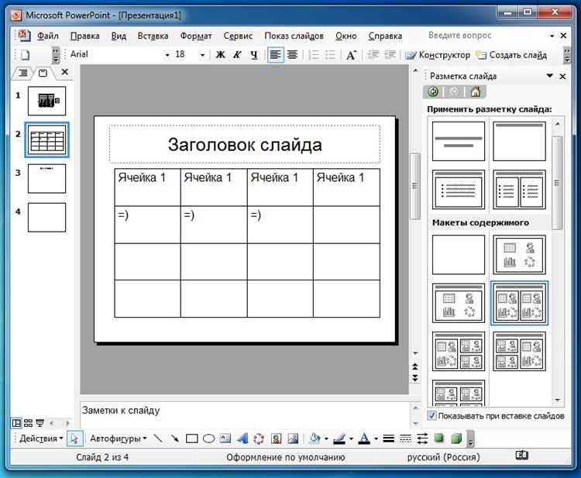The width and height of the screenshot is (581, 478).
Task: Open the font size dropdown 18
Action: [202, 55]
